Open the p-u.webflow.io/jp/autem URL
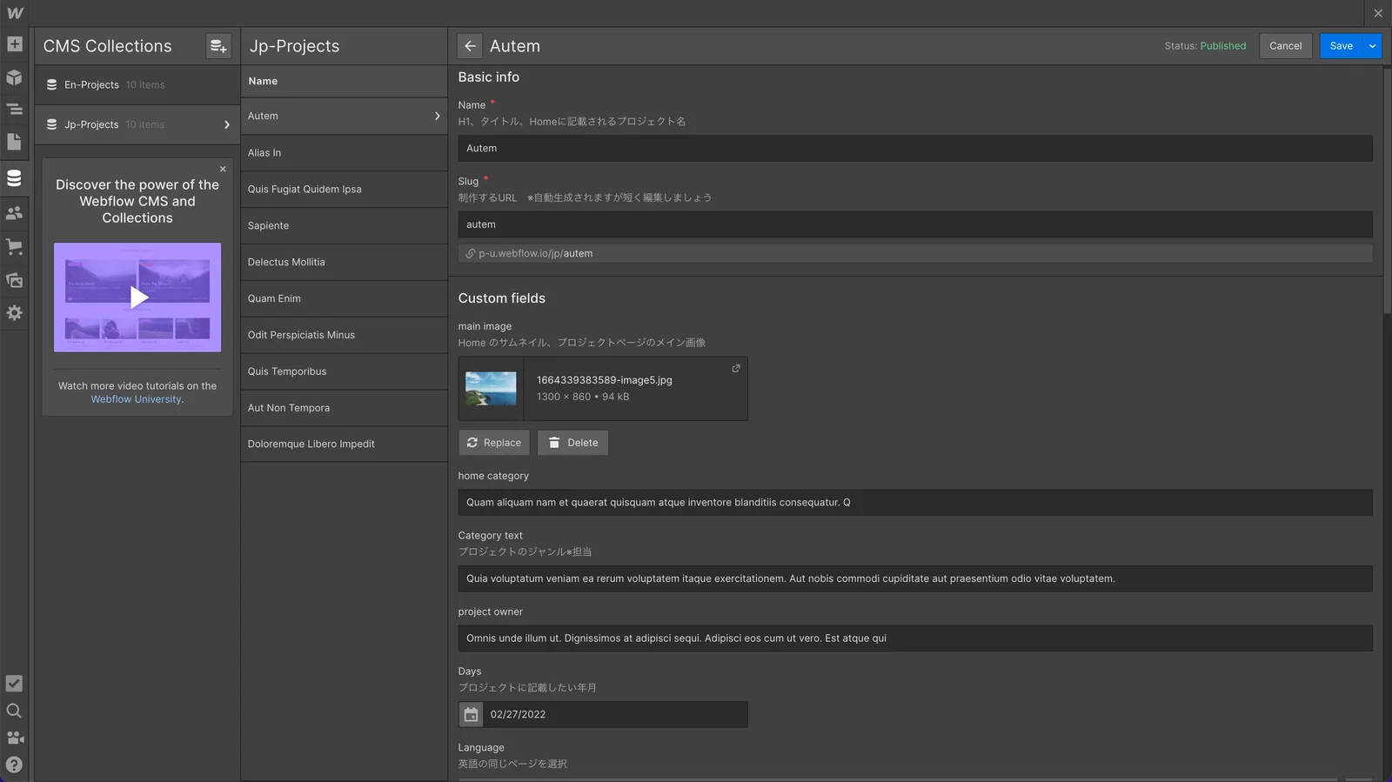 tap(535, 254)
